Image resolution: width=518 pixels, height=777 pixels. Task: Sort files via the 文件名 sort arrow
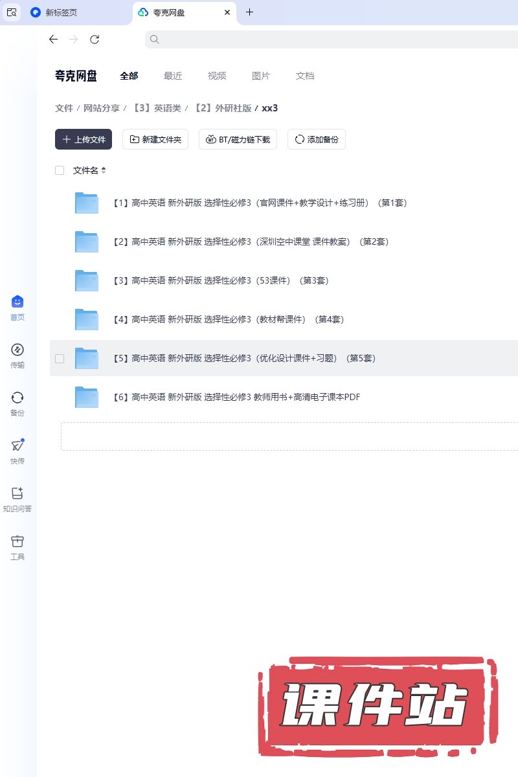click(x=104, y=170)
